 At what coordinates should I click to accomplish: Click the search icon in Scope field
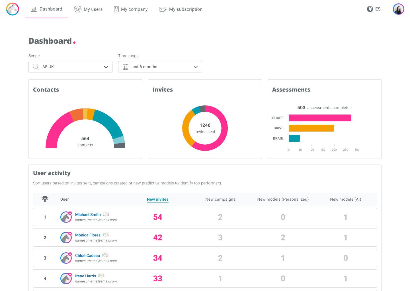(36, 67)
